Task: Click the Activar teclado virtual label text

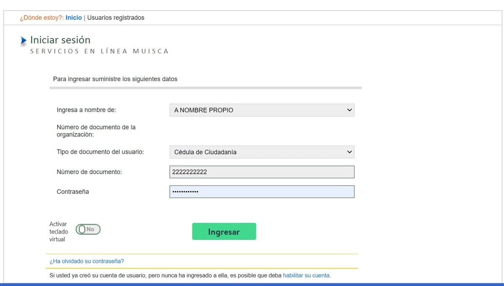Action: [58, 231]
